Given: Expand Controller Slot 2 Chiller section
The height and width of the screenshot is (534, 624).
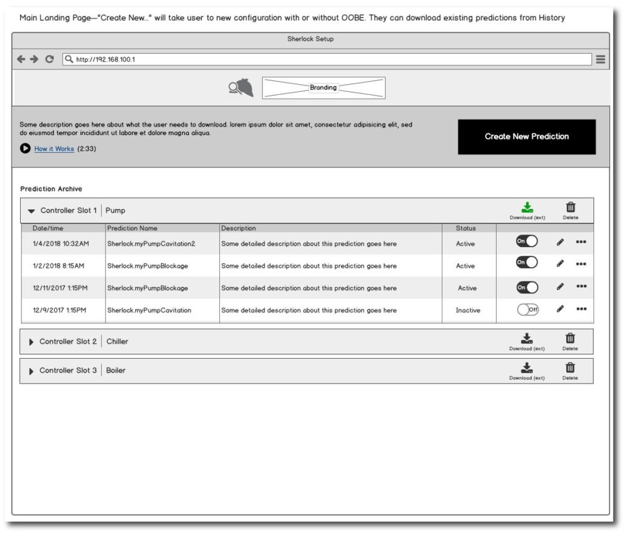Looking at the screenshot, I should click(31, 342).
